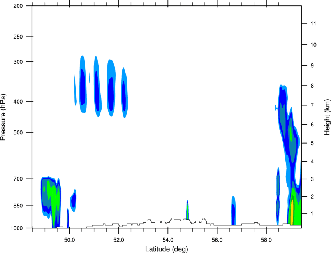Viewport: 331px width, 253px height.
Task: Click the 5 km height label
Action: [x=312, y=143]
